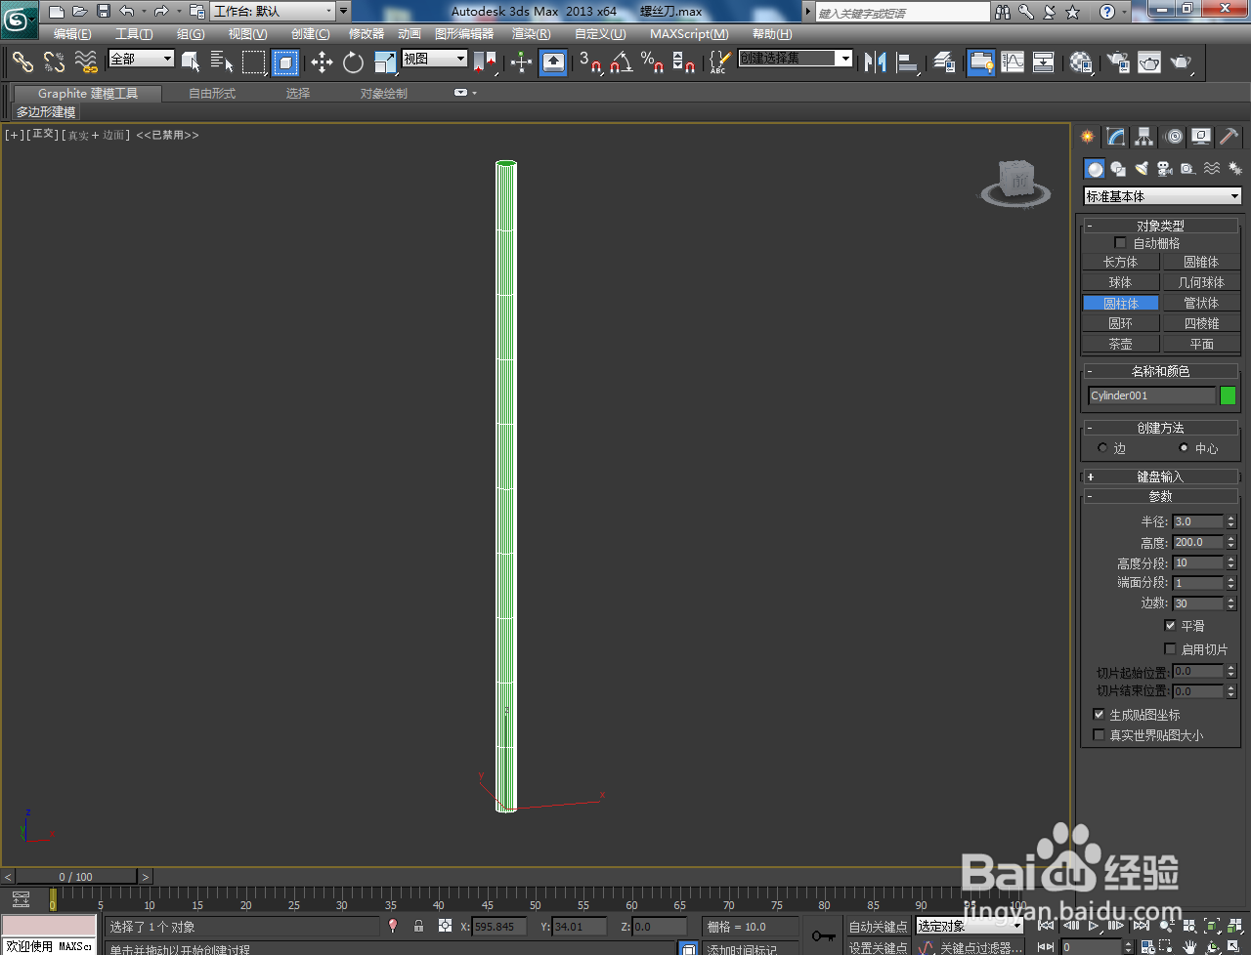
Task: Click the 茶壶 teapot primitive button
Action: click(1120, 344)
